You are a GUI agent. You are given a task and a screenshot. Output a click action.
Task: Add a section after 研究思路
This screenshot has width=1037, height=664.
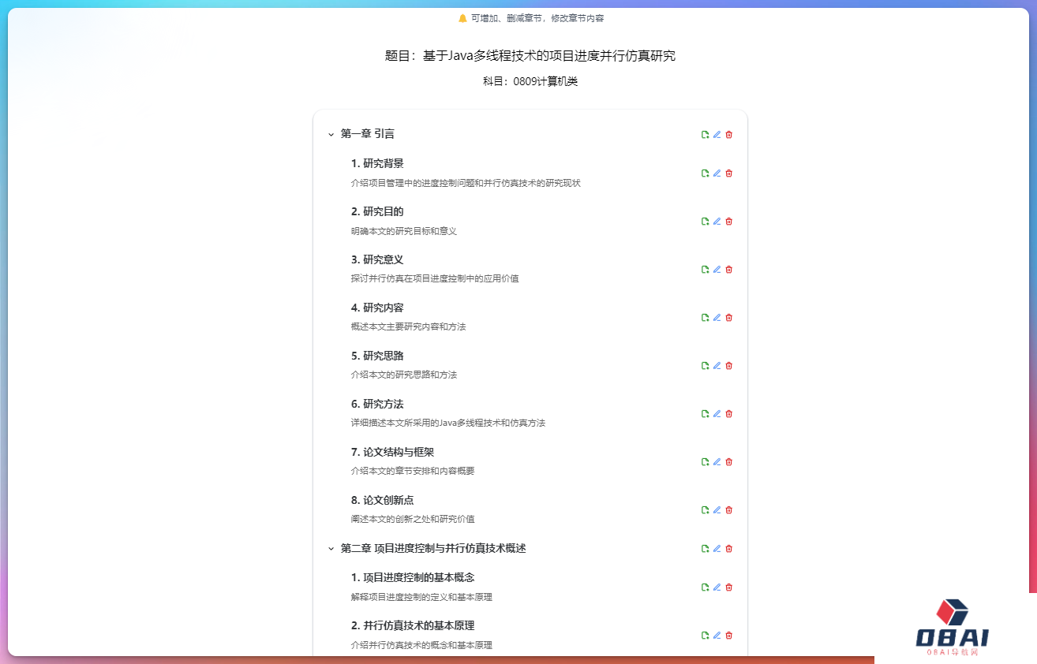706,366
